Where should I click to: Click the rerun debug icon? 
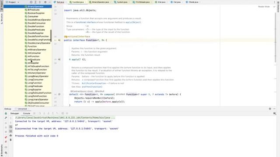(x=6, y=113)
